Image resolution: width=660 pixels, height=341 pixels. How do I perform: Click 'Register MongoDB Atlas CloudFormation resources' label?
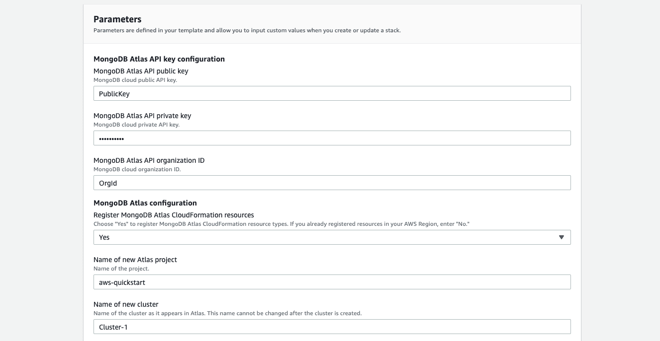174,215
